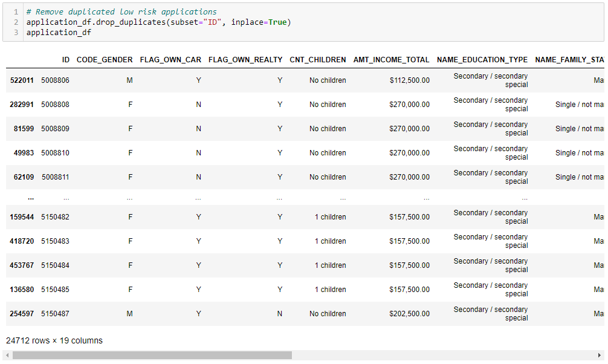Click the horizontal scrollbar thumb

(151, 355)
